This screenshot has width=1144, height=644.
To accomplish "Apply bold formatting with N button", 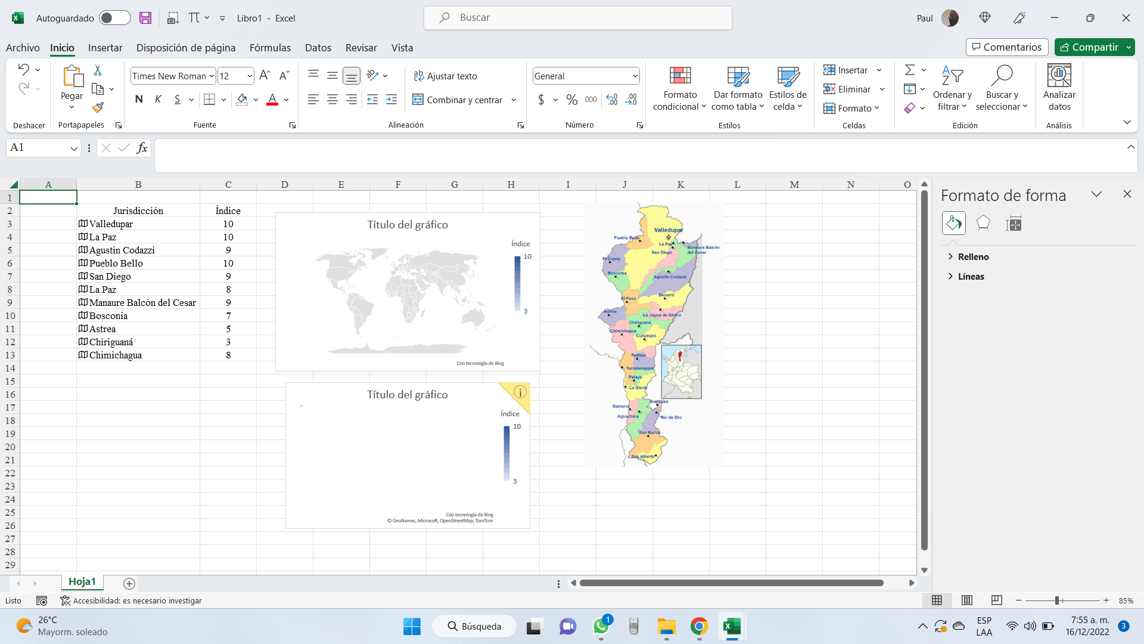I will 139,100.
